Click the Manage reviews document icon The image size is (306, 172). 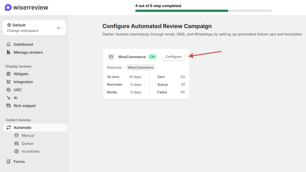click(9, 52)
